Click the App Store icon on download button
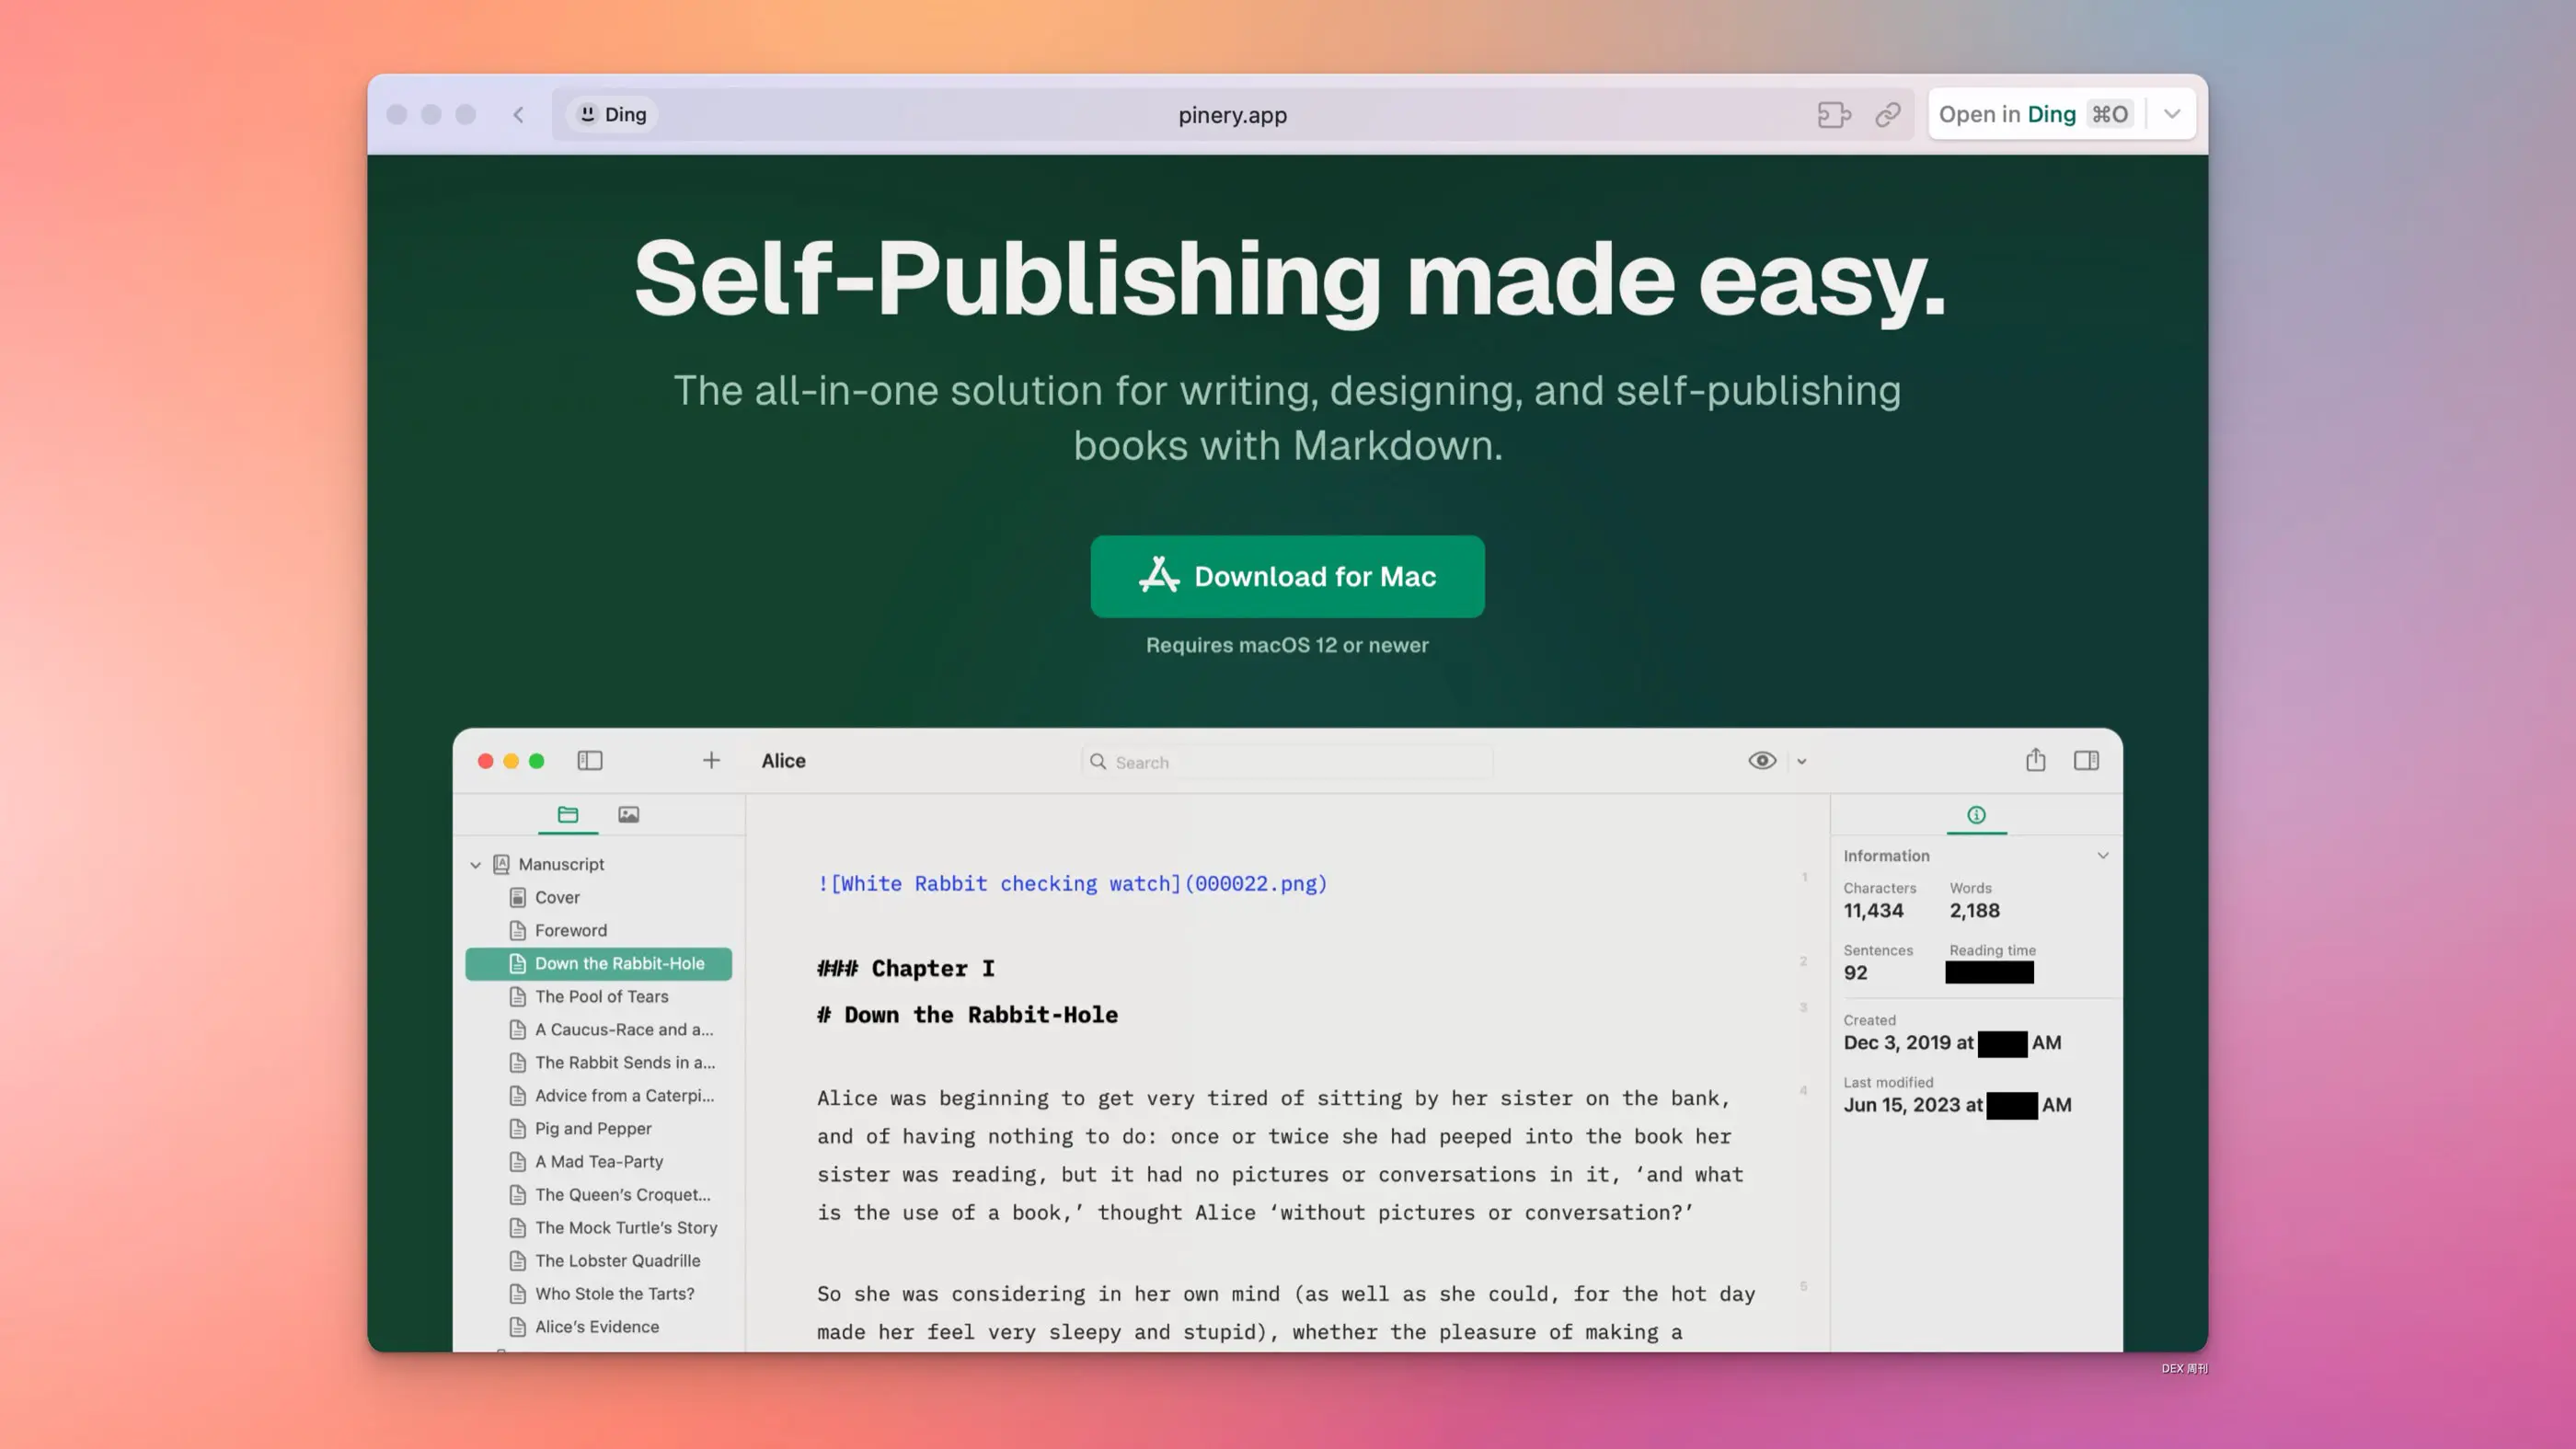Image resolution: width=2576 pixels, height=1449 pixels. 1159,576
